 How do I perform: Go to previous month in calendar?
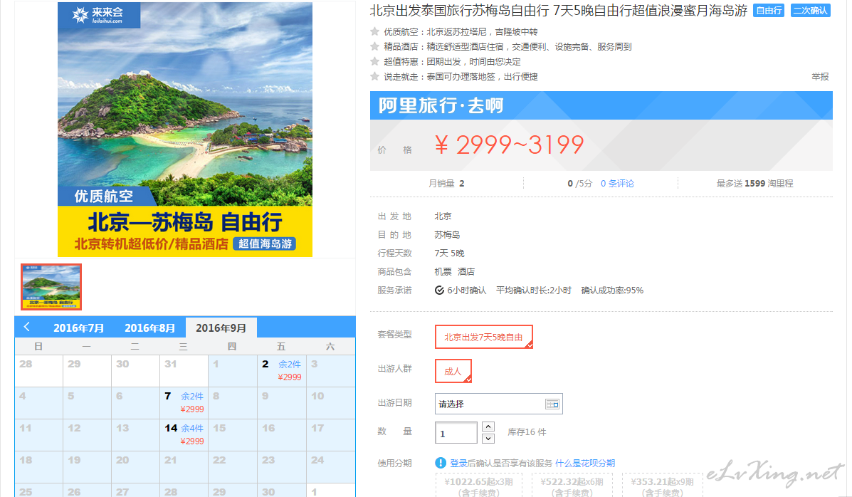click(x=26, y=327)
